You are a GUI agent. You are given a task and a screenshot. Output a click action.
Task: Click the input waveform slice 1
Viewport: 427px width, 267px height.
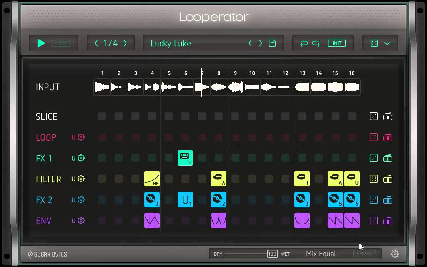point(102,87)
